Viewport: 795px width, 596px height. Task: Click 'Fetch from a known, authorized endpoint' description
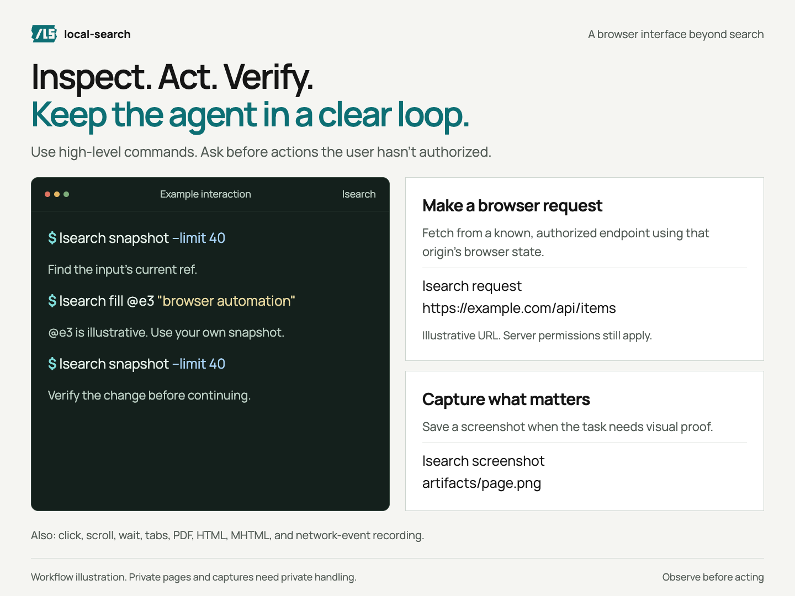[565, 242]
